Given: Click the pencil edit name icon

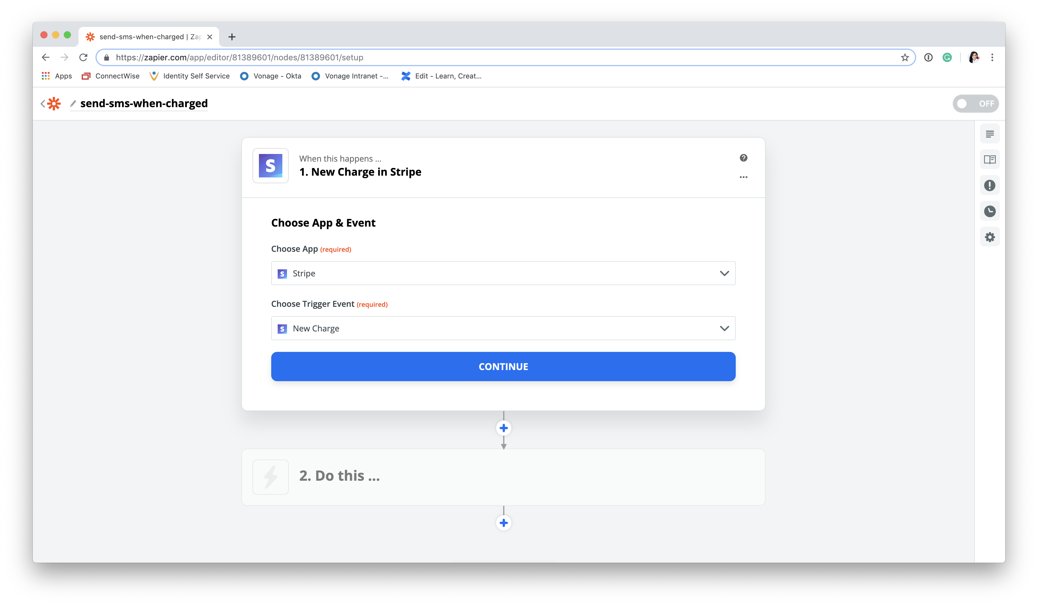Looking at the screenshot, I should [x=73, y=103].
